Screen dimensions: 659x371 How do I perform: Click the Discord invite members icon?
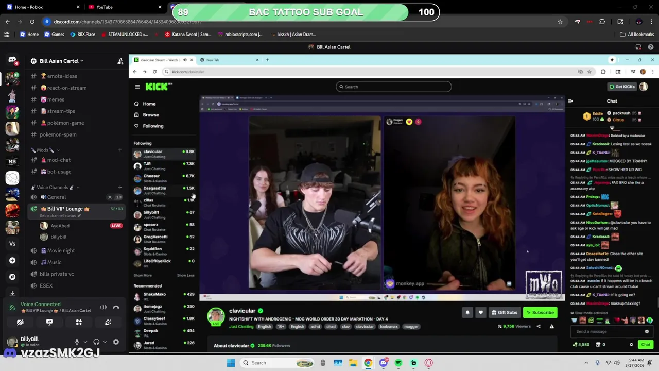[120, 61]
